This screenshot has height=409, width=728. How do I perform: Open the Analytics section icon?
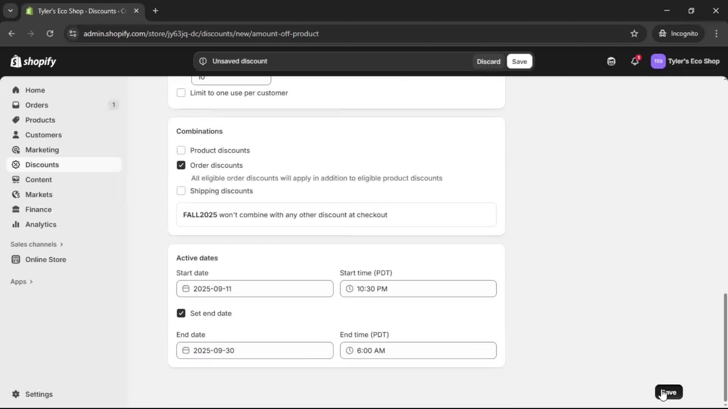click(16, 224)
